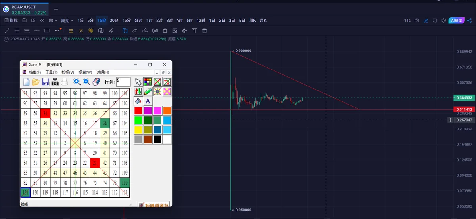Image resolution: width=476 pixels, height=219 pixels.
Task: Select the rectangle drawing tool
Action: [x=47, y=30]
